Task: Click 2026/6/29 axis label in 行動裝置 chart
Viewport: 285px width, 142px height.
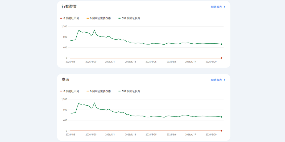Action: coord(211,62)
